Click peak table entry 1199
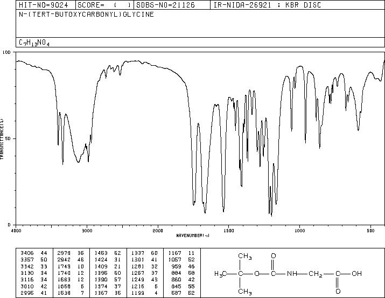Screen dimensions: 385x298 click(x=138, y=293)
